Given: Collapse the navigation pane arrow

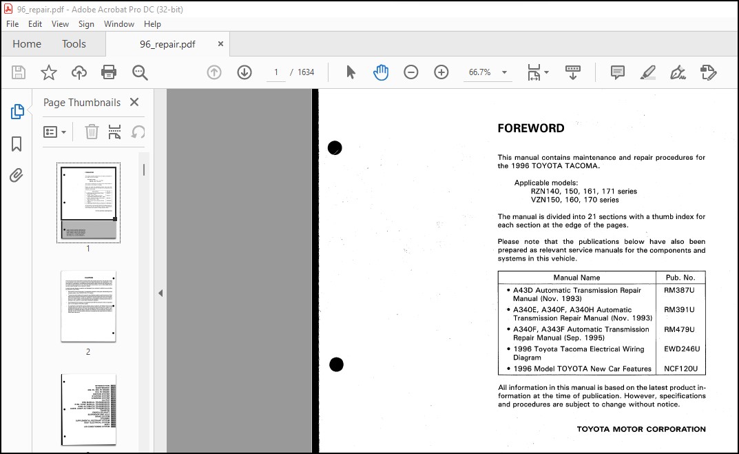Looking at the screenshot, I should click(160, 293).
